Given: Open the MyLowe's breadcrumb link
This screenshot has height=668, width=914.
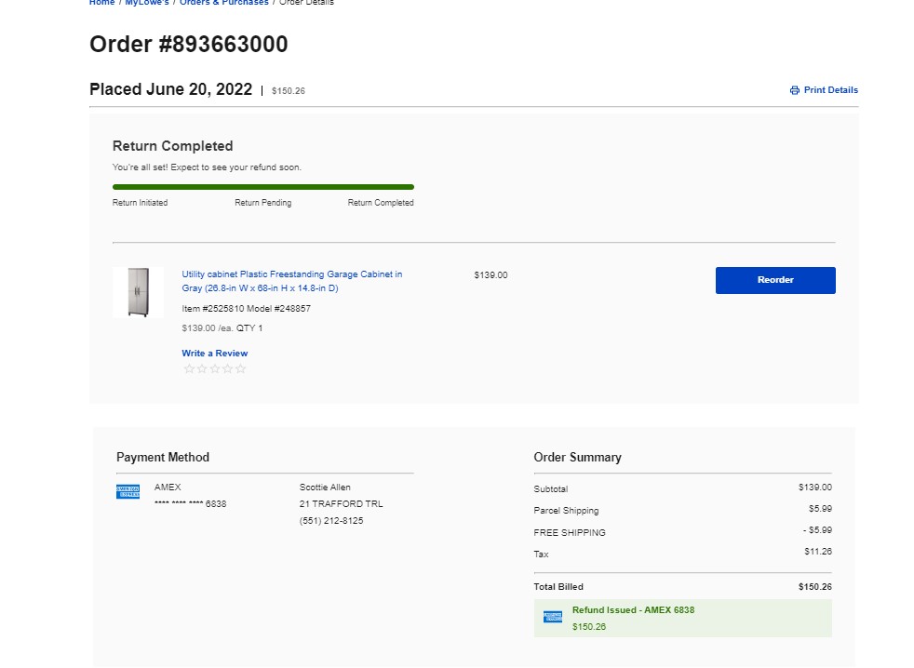Looking at the screenshot, I should click(x=147, y=3).
